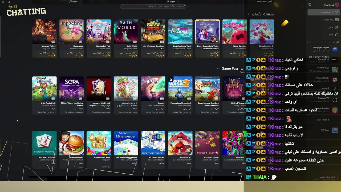Open the Grinch Christmas Adventures cover
The width and height of the screenshot is (341, 192).
coord(126,89)
